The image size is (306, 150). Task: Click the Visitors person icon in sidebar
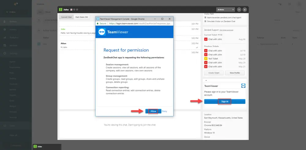coord(5,22)
